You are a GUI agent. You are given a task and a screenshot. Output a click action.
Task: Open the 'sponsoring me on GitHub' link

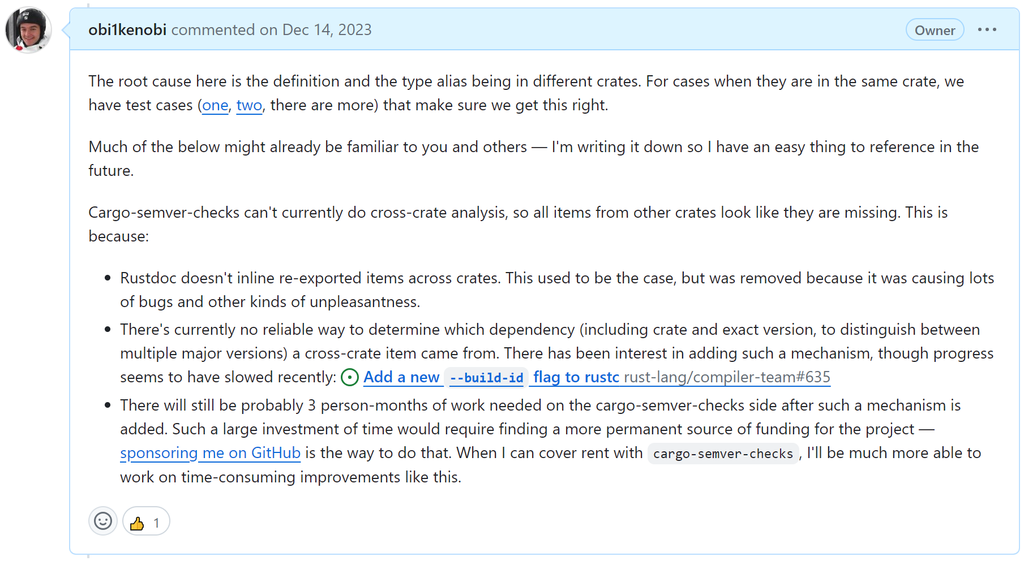210,453
